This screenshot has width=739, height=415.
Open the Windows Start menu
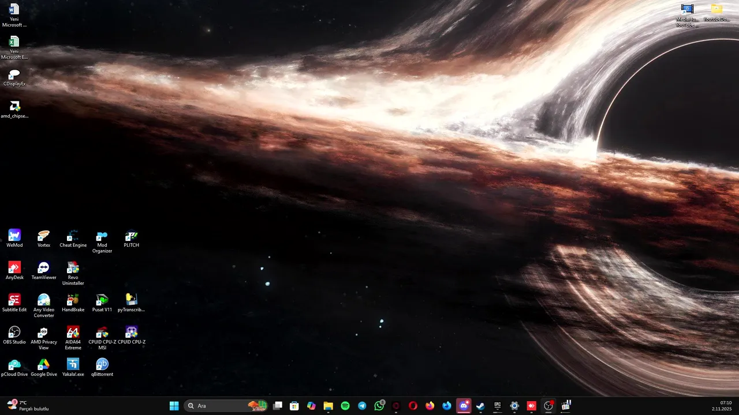point(174,406)
